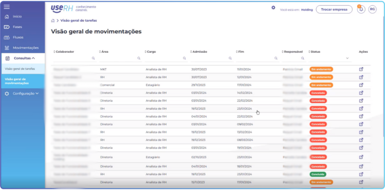Viewport: 385px width, 191px height.
Task: Focus the Responsável filter input
Action: [293, 58]
